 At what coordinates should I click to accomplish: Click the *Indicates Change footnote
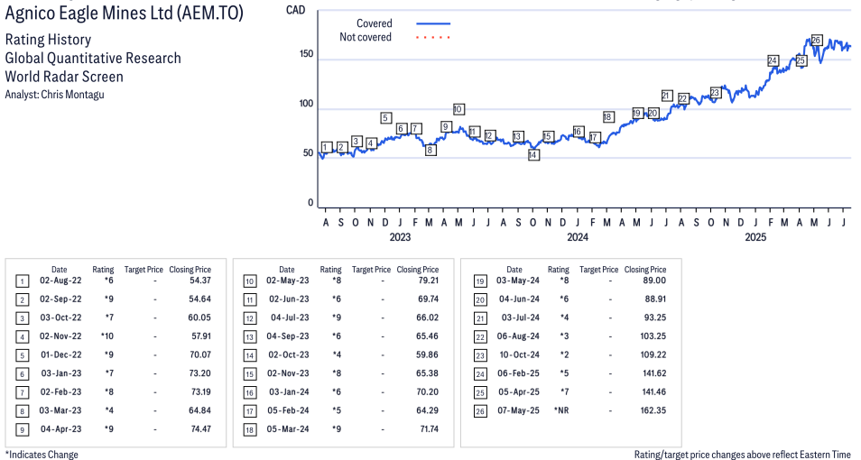(42, 455)
